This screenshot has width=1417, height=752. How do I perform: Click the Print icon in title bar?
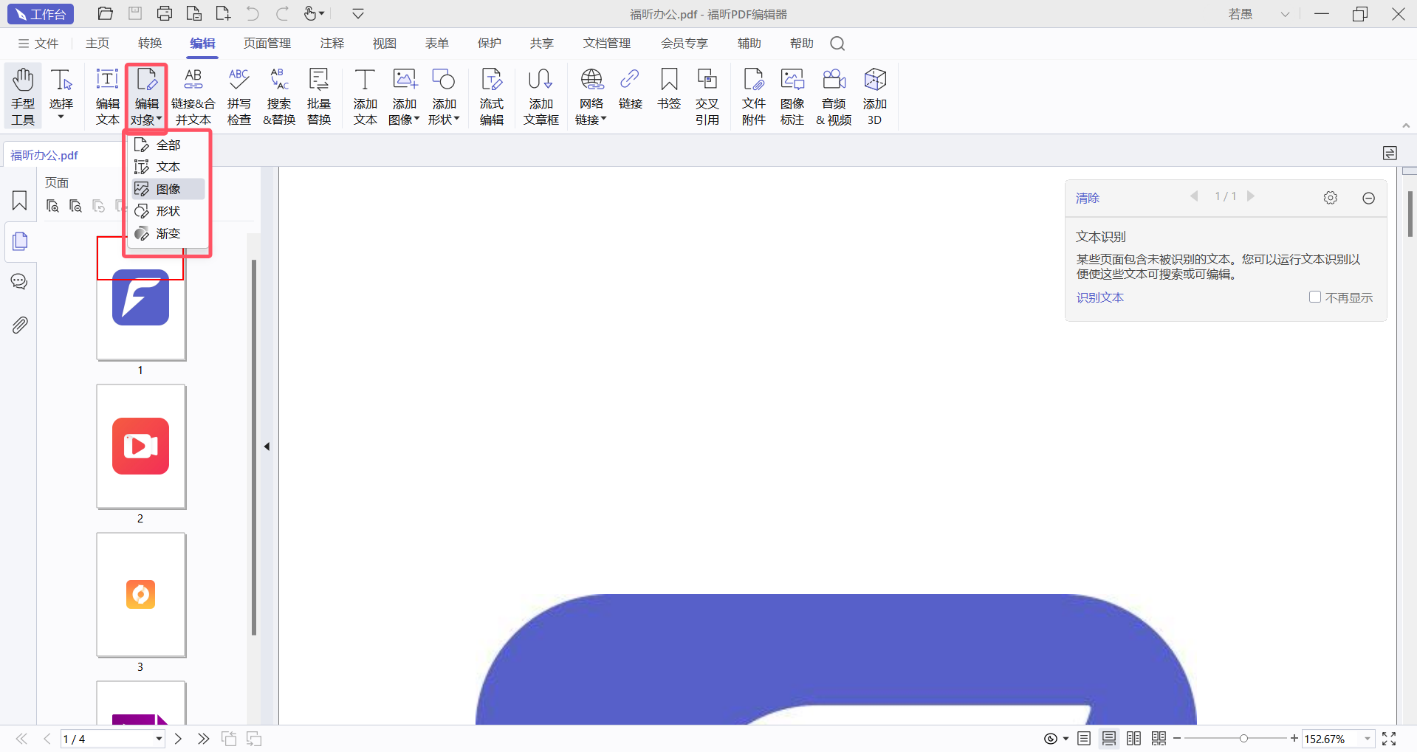[165, 13]
